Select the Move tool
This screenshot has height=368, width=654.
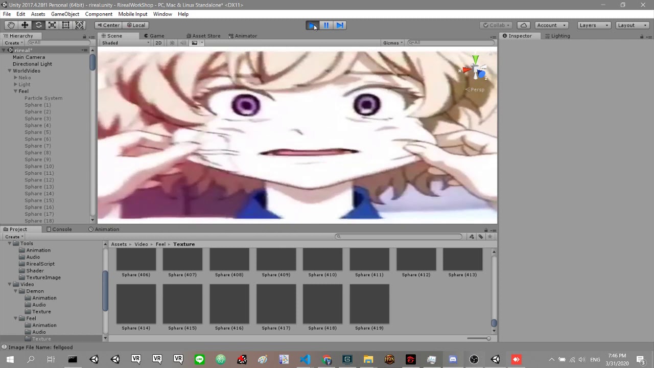pos(25,25)
